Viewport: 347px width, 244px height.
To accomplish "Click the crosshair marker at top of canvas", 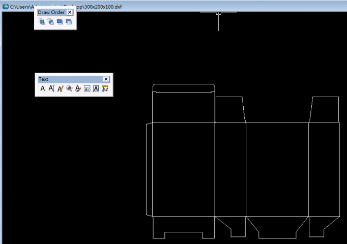I will [x=218, y=13].
